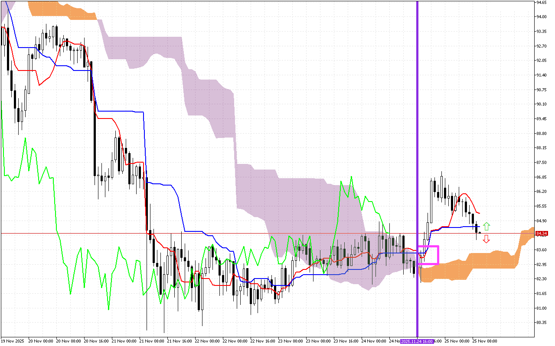Click the 19 Nov 2025 time axis label

(14, 341)
